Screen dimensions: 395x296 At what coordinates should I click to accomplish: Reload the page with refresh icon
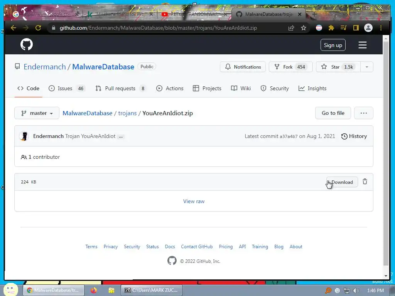click(38, 28)
